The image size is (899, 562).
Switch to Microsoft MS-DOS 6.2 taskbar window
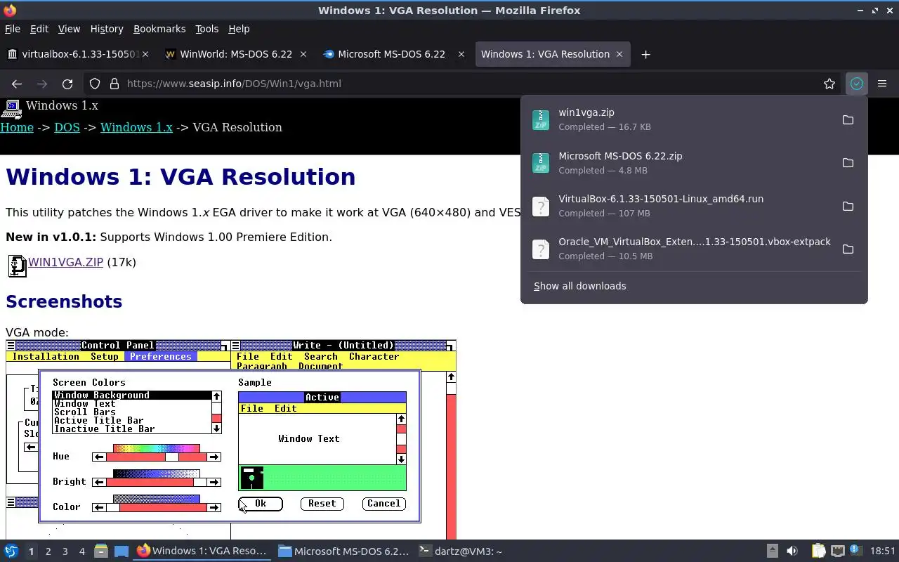[x=343, y=551]
